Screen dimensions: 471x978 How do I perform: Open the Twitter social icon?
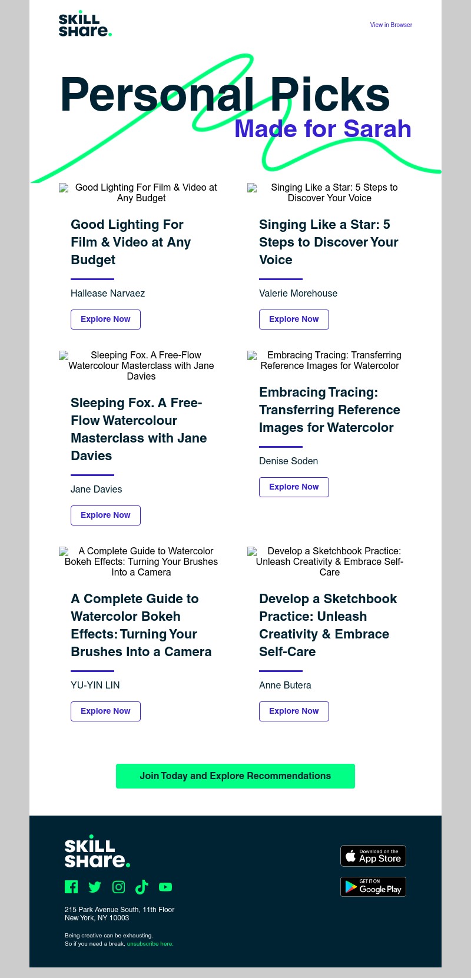pos(95,887)
